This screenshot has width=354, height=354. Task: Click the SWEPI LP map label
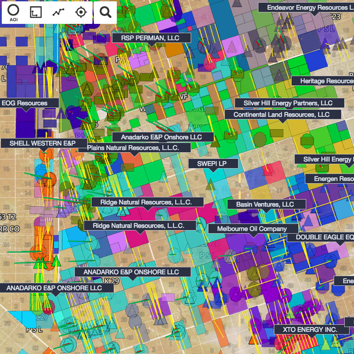(x=214, y=164)
